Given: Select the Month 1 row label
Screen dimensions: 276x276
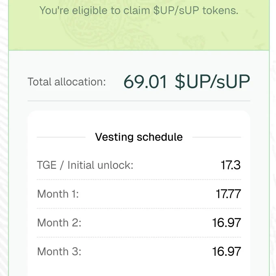Looking at the screenshot, I should click(x=58, y=194).
